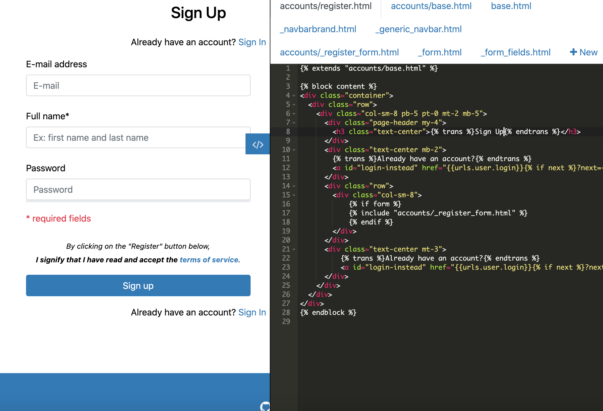Click line 16 'if form' code
Viewport: 603px width, 411px height.
pyautogui.click(x=375, y=204)
